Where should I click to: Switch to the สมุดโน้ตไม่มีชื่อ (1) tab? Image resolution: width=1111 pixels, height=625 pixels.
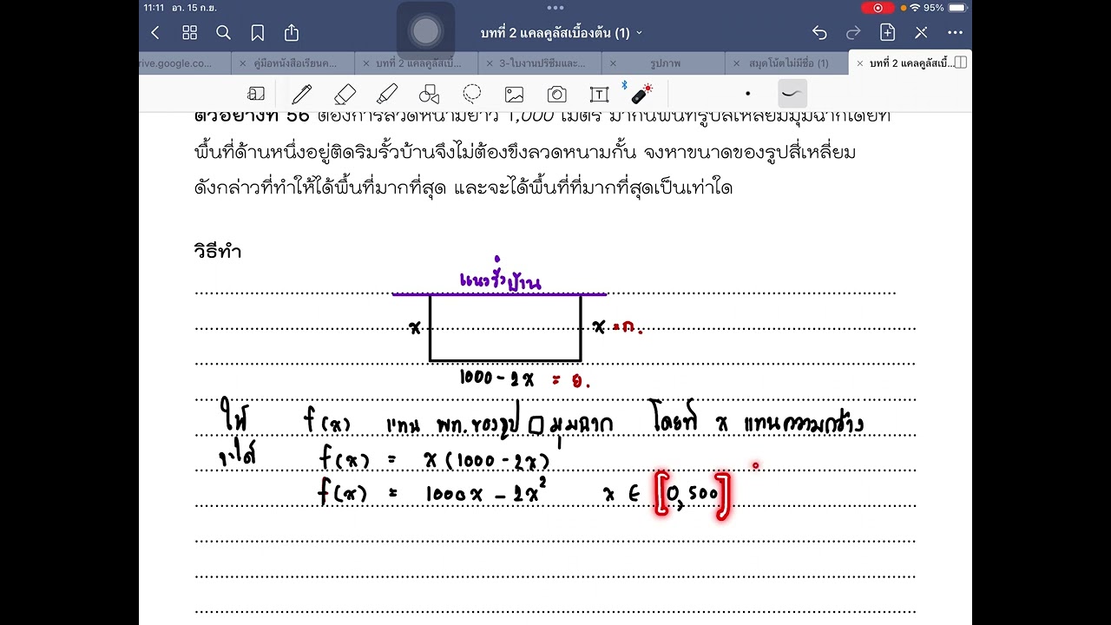coord(788,63)
